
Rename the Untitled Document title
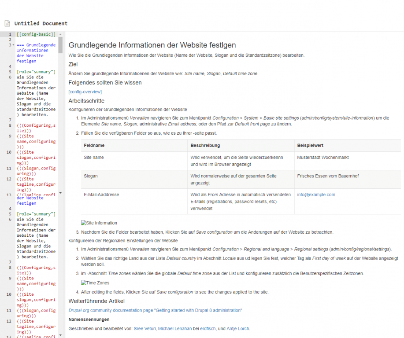[x=41, y=23]
